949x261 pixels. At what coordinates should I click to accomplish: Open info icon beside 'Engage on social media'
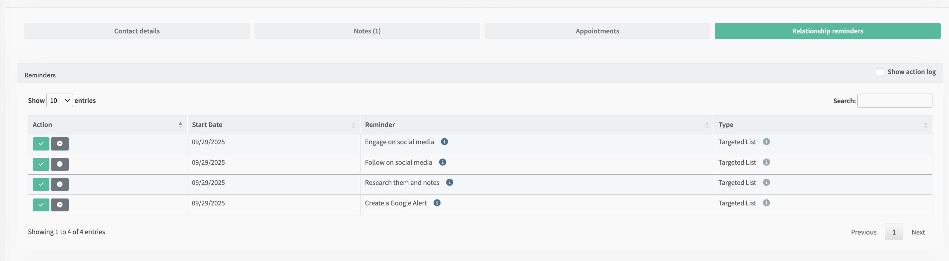444,142
